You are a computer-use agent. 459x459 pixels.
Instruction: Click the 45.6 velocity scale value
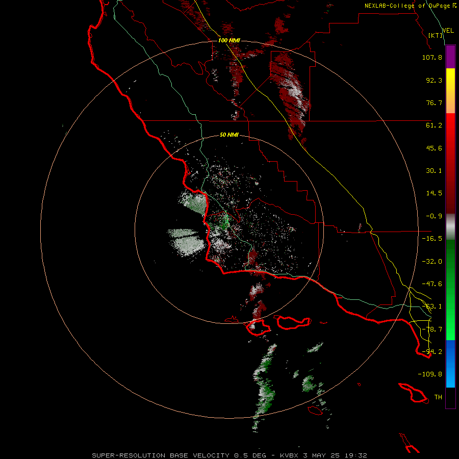point(434,148)
